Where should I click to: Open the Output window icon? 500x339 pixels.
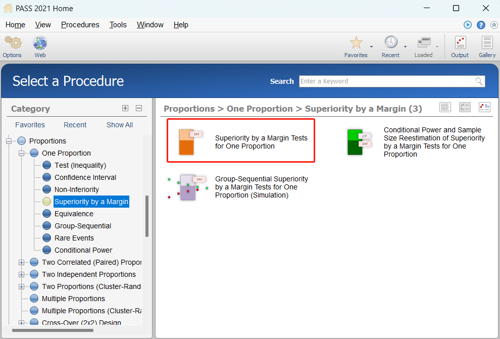tap(460, 43)
